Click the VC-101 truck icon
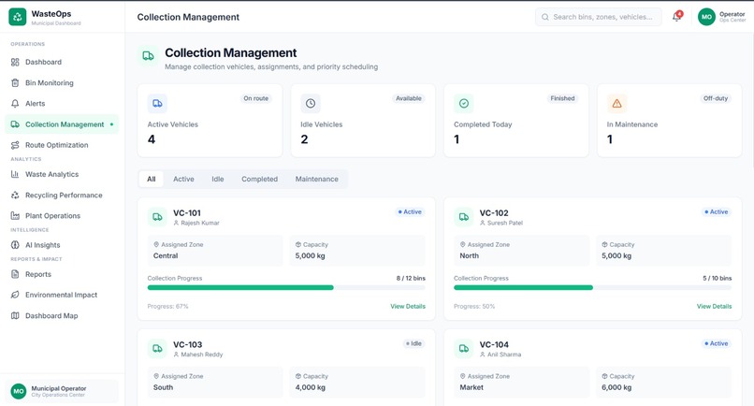 coord(157,217)
